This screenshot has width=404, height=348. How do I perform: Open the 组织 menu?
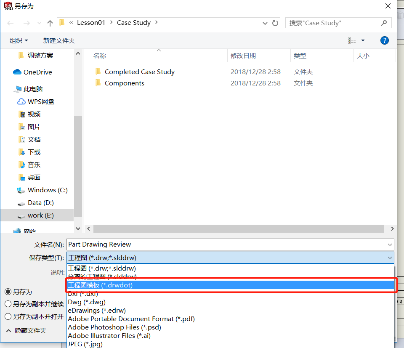click(x=19, y=40)
